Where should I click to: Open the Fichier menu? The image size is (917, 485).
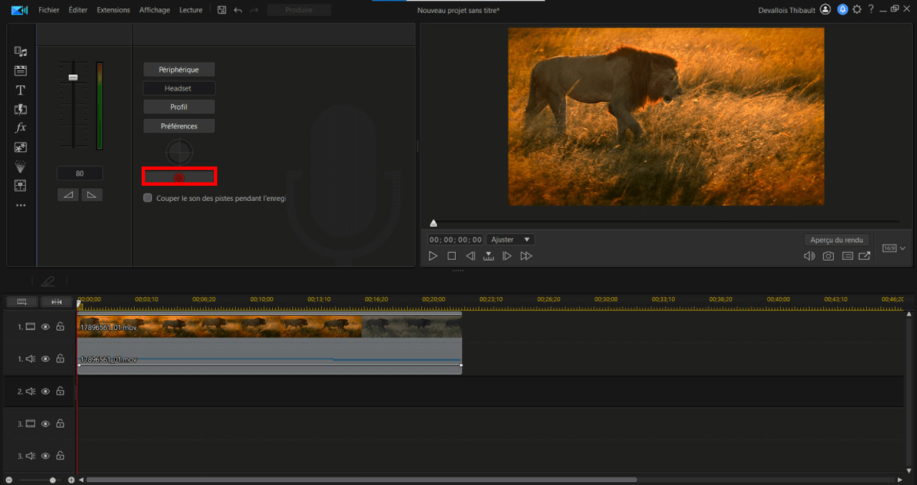[49, 10]
